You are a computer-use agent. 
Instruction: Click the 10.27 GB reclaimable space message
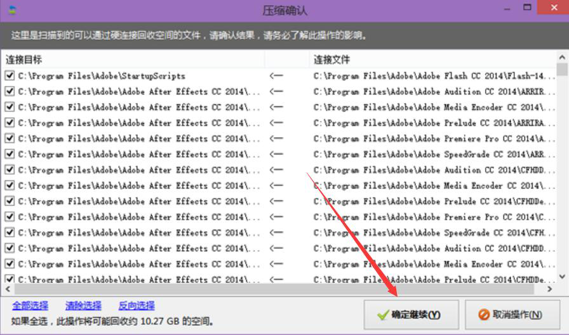pyautogui.click(x=112, y=321)
